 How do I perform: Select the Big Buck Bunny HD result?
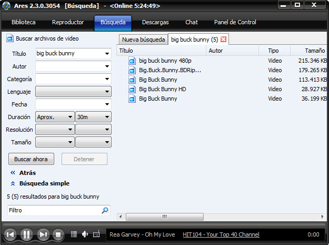coord(163,89)
